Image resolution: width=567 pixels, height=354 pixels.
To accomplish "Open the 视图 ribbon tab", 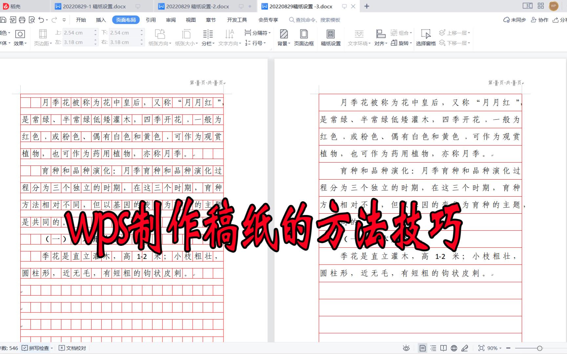I will pos(191,20).
